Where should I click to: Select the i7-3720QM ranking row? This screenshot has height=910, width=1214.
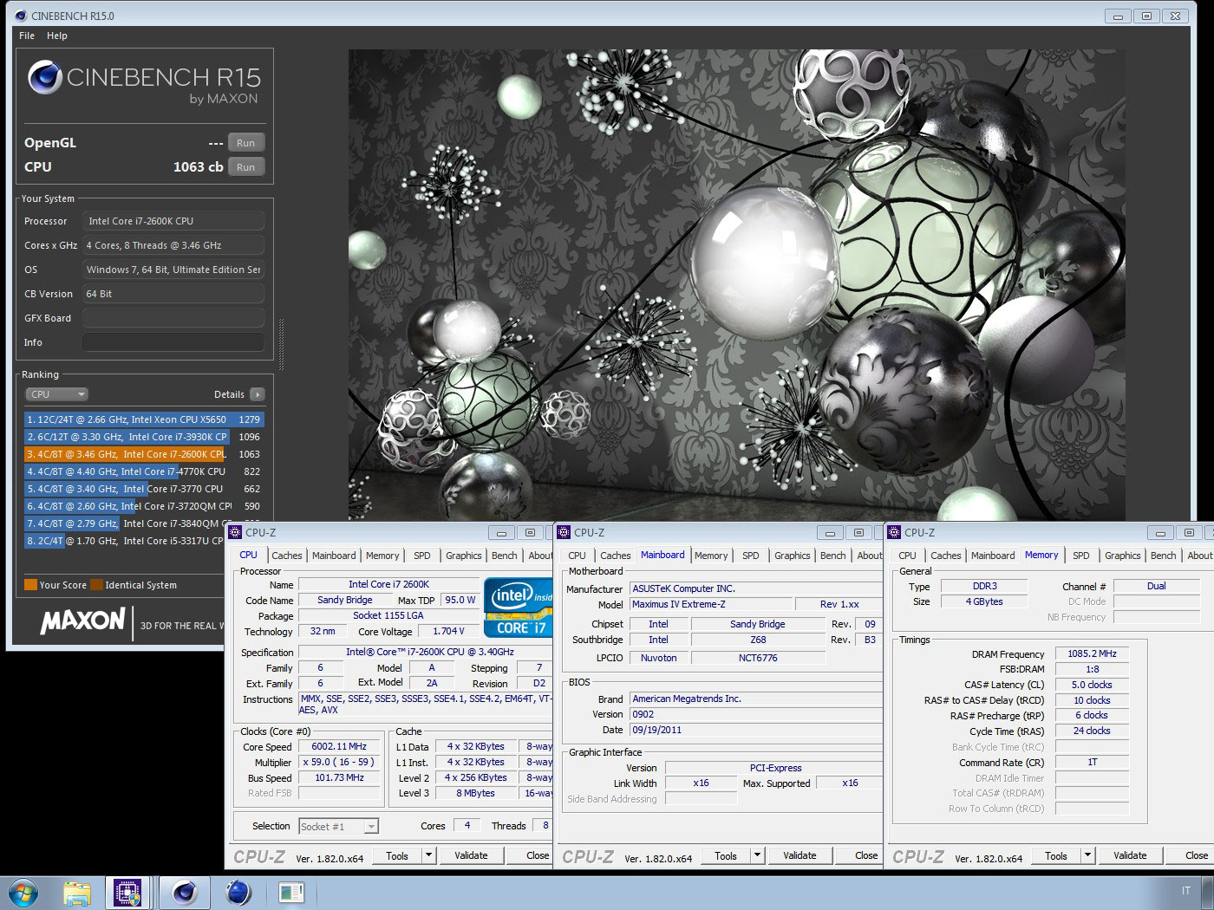[144, 506]
